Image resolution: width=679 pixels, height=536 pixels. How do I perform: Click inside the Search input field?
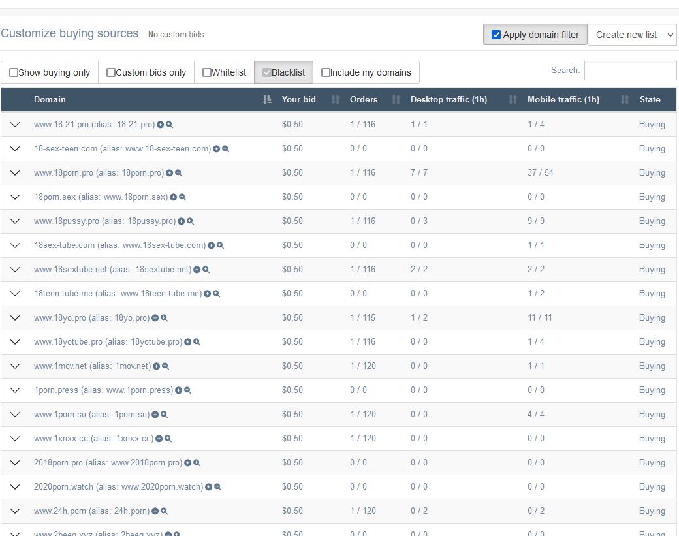(x=630, y=71)
